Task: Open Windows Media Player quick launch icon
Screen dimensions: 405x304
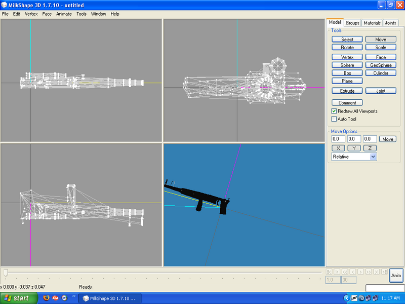Action: (x=64, y=298)
